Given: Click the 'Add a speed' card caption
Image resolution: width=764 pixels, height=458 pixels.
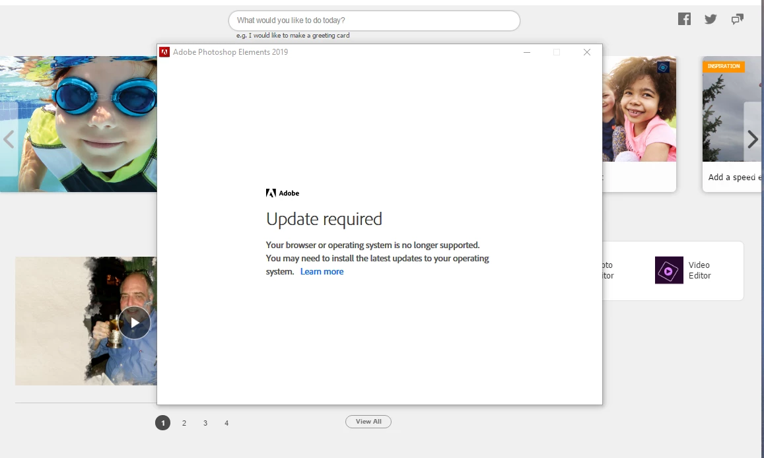Looking at the screenshot, I should (734, 177).
